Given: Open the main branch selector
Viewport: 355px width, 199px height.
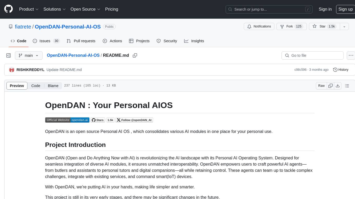Looking at the screenshot, I should tap(29, 55).
